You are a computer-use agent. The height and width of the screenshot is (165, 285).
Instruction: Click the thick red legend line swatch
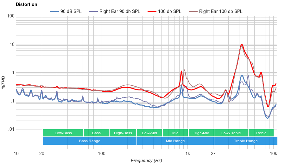tap(152, 11)
